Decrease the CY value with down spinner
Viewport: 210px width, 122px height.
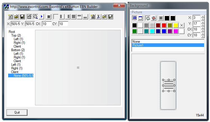pyautogui.click(x=203, y=37)
